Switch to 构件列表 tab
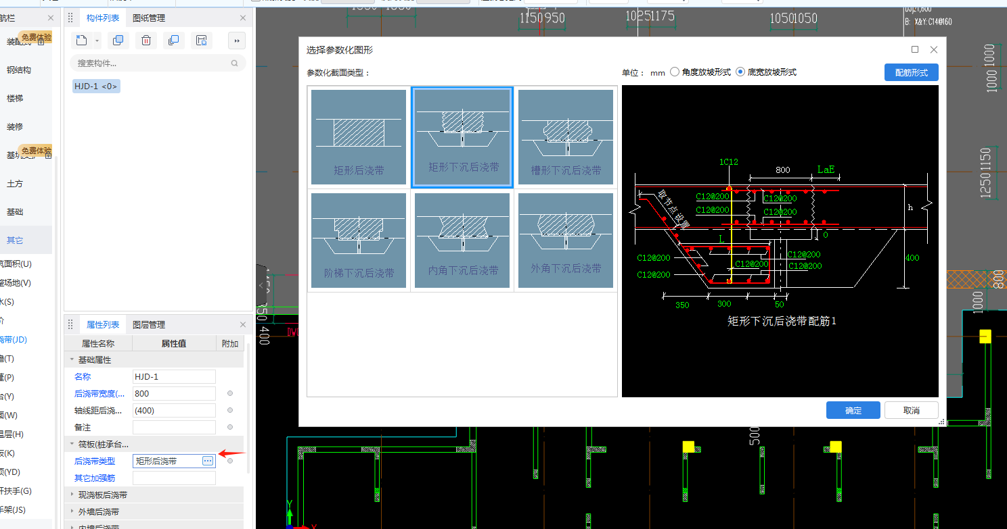This screenshot has width=1007, height=529. point(103,18)
